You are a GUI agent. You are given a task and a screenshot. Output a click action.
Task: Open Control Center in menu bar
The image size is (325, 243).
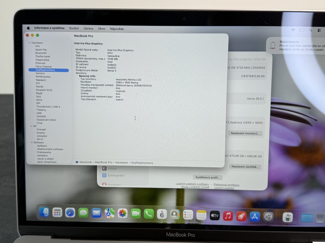(x=319, y=31)
